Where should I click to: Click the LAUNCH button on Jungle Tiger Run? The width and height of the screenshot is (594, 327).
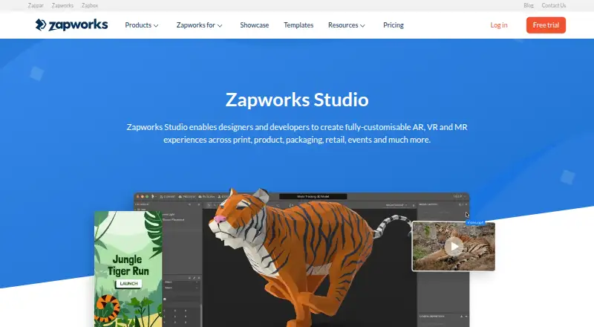(x=128, y=283)
